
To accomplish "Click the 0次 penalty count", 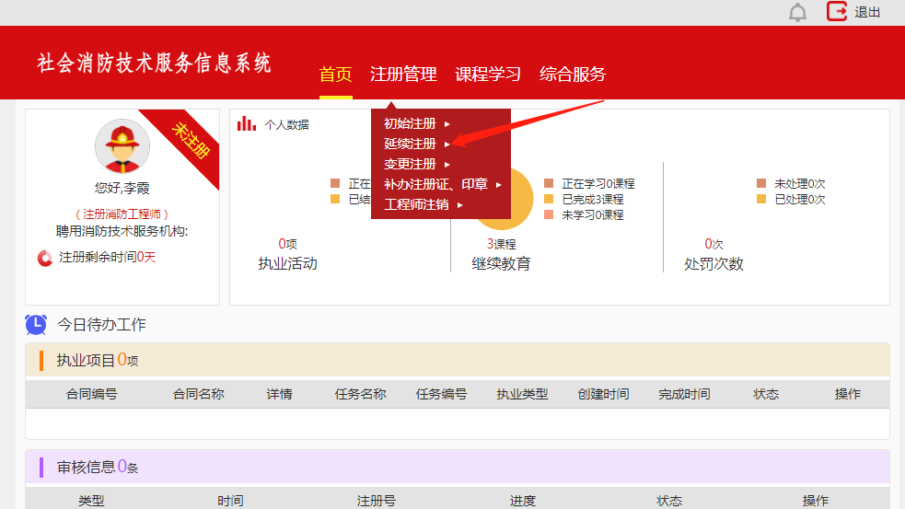I will click(x=714, y=244).
